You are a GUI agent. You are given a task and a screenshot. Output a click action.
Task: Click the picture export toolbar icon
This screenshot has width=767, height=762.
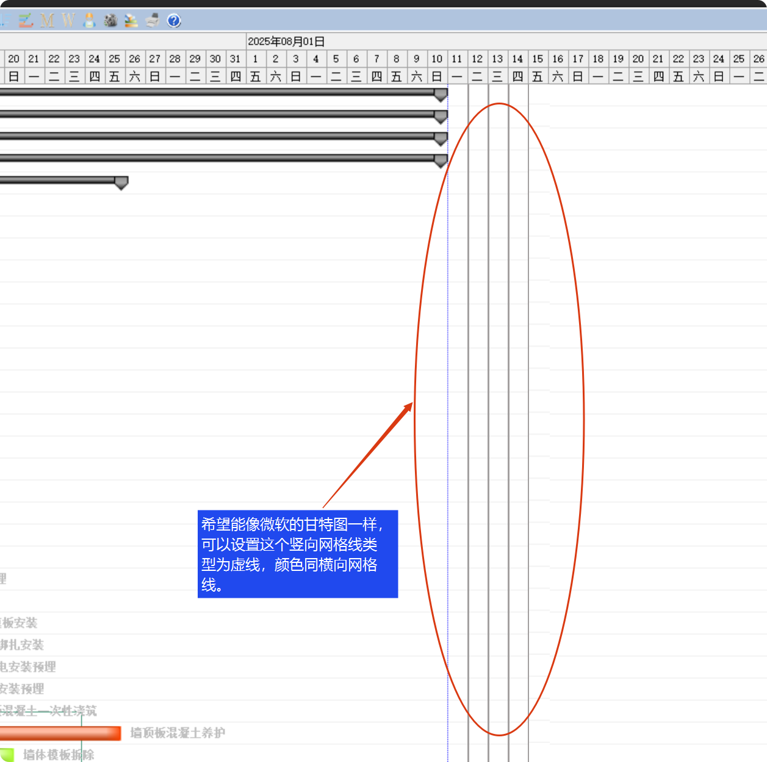click(x=131, y=21)
